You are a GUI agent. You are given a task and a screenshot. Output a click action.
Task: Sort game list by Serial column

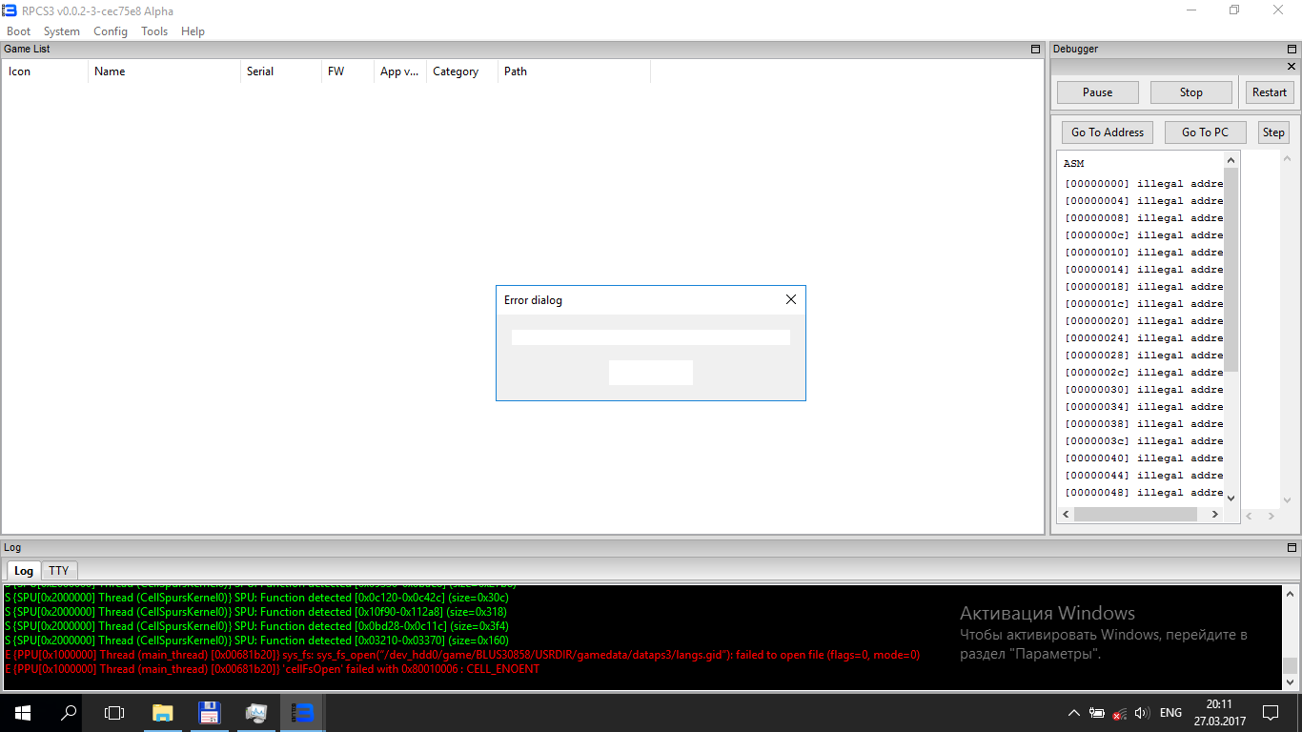pos(281,71)
